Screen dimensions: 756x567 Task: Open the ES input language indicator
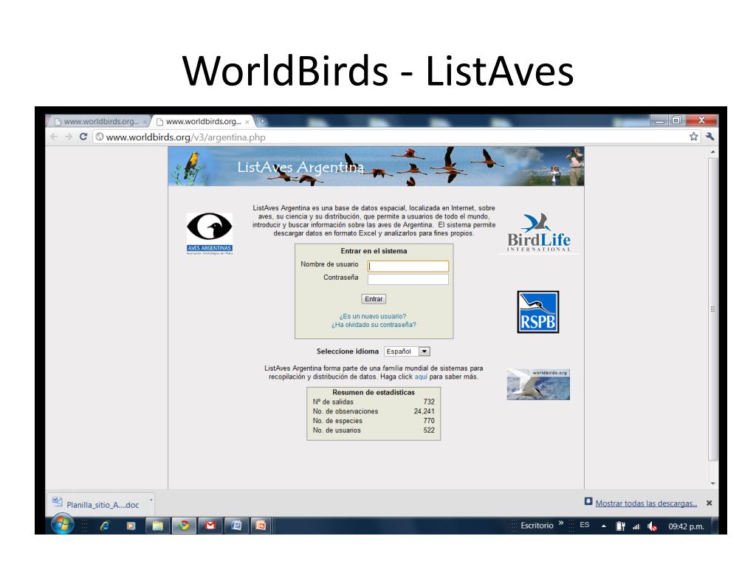[585, 525]
